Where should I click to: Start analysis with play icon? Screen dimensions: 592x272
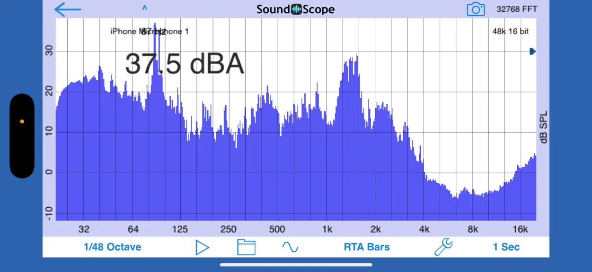coord(203,247)
